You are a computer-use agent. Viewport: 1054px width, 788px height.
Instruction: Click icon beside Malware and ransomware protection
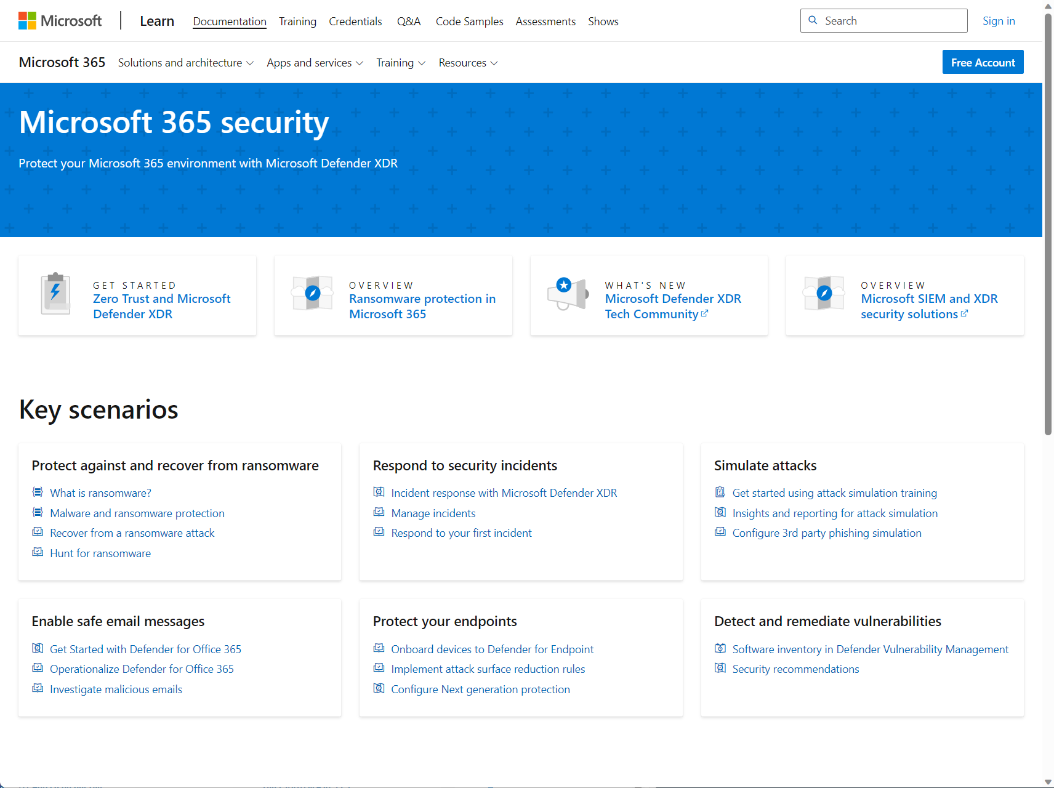coord(38,512)
